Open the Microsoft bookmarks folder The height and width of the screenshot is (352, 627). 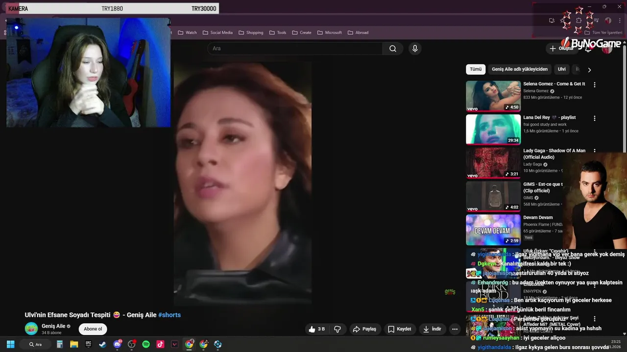(329, 33)
